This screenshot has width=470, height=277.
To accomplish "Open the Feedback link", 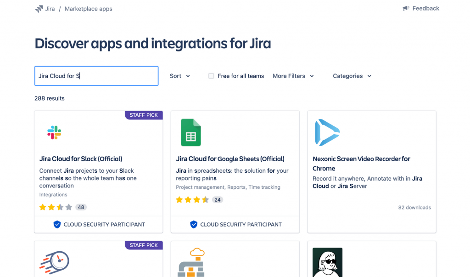I will tap(425, 8).
